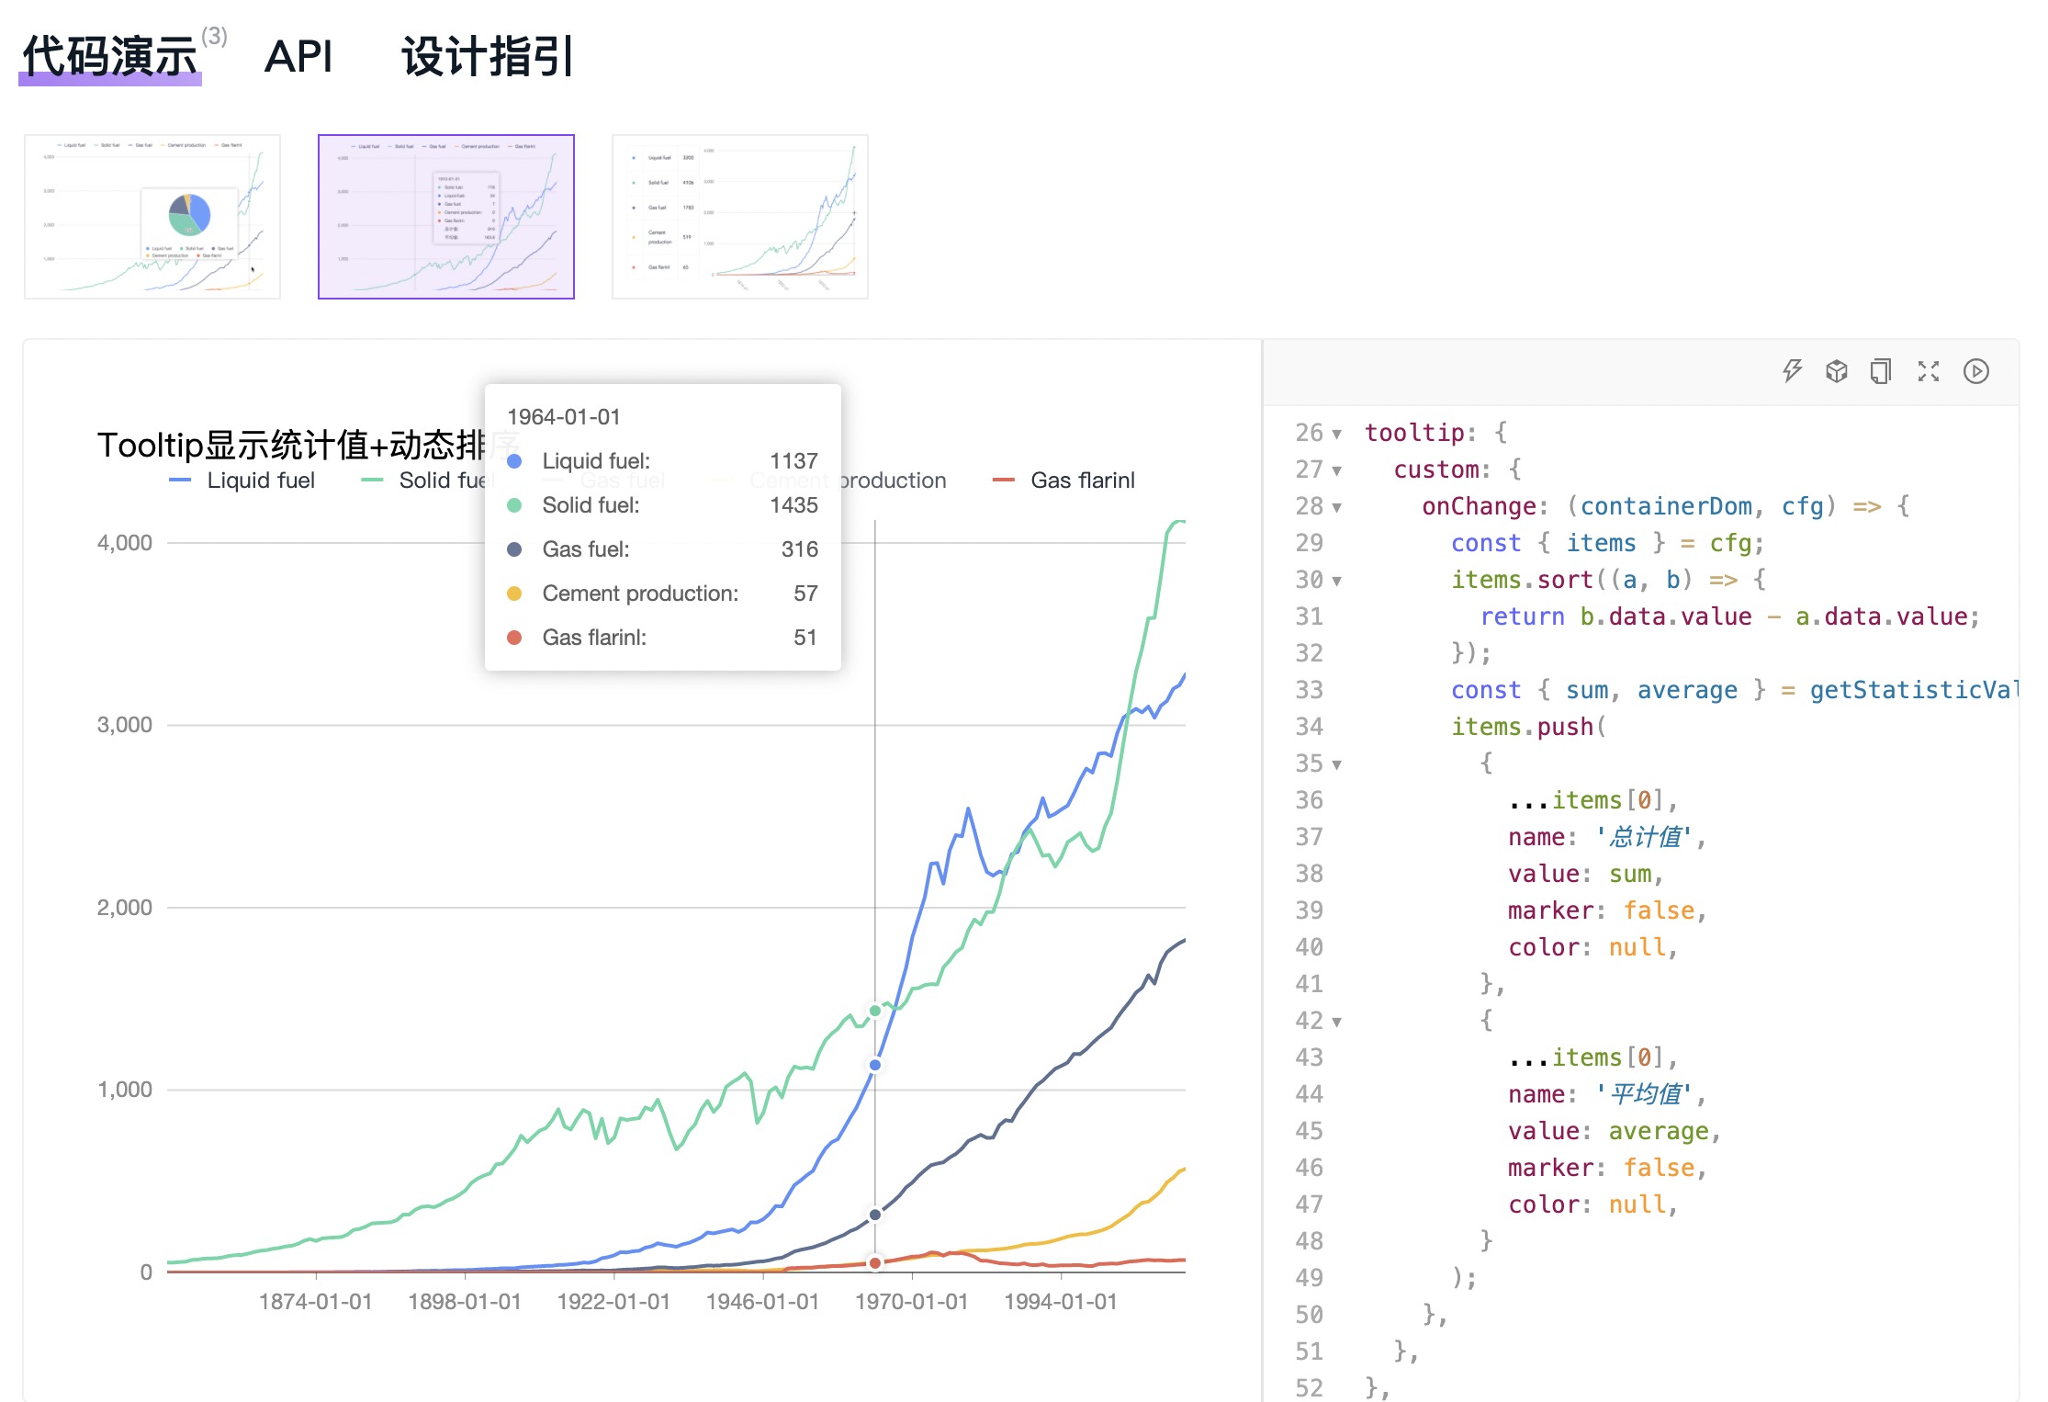
Task: Collapse the sort function at line 30
Action: 1336,580
